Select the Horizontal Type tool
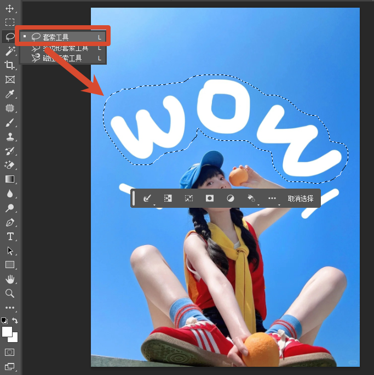The height and width of the screenshot is (375, 374). point(9,236)
